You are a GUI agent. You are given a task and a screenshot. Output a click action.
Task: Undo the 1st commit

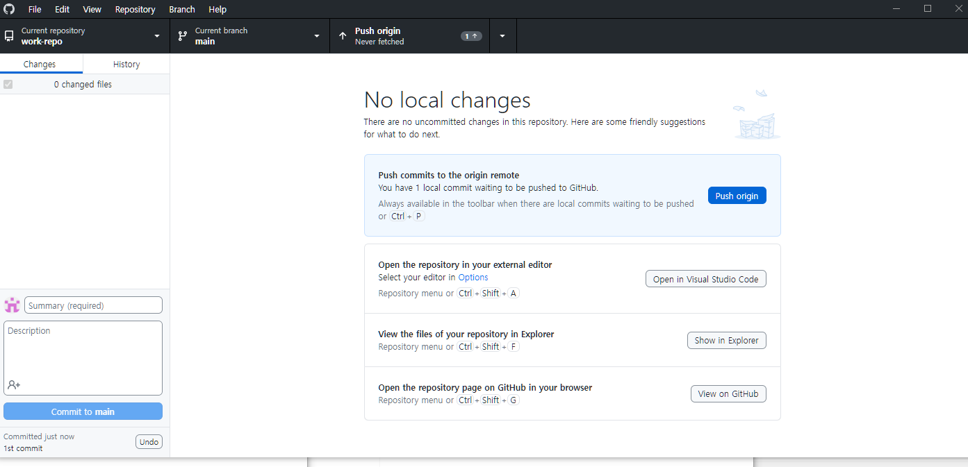(149, 442)
